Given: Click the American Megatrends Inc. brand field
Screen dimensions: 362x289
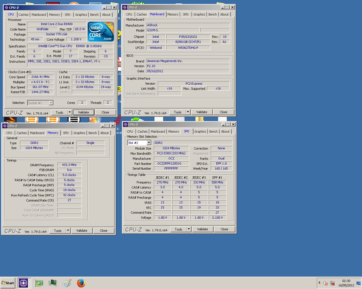Looking at the screenshot, I should 188,61.
